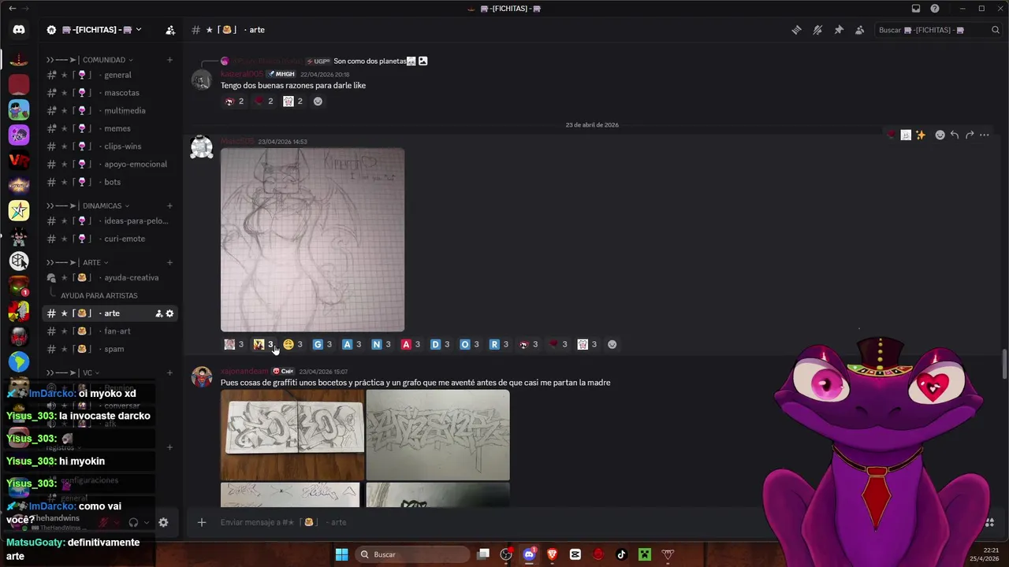Toggle the letter R reaction

(499, 344)
